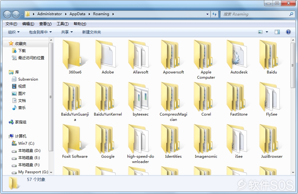Expand the arrow after Roaming in address bar
Image resolution: width=298 pixels, height=194 pixels.
[x=113, y=14]
